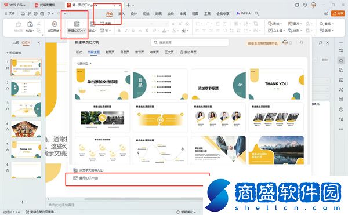
Task: Open the 形状 (Shapes) dropdown
Action: [x=275, y=24]
